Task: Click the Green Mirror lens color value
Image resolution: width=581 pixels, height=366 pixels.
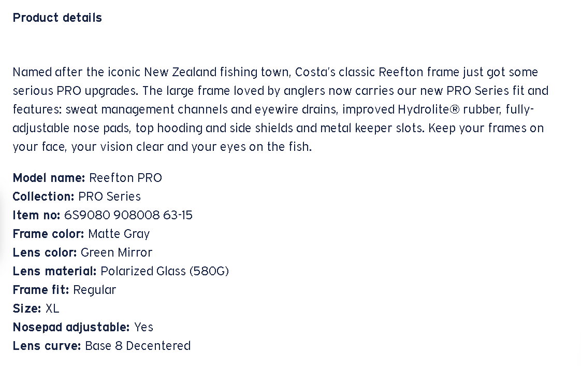Action: click(x=117, y=252)
